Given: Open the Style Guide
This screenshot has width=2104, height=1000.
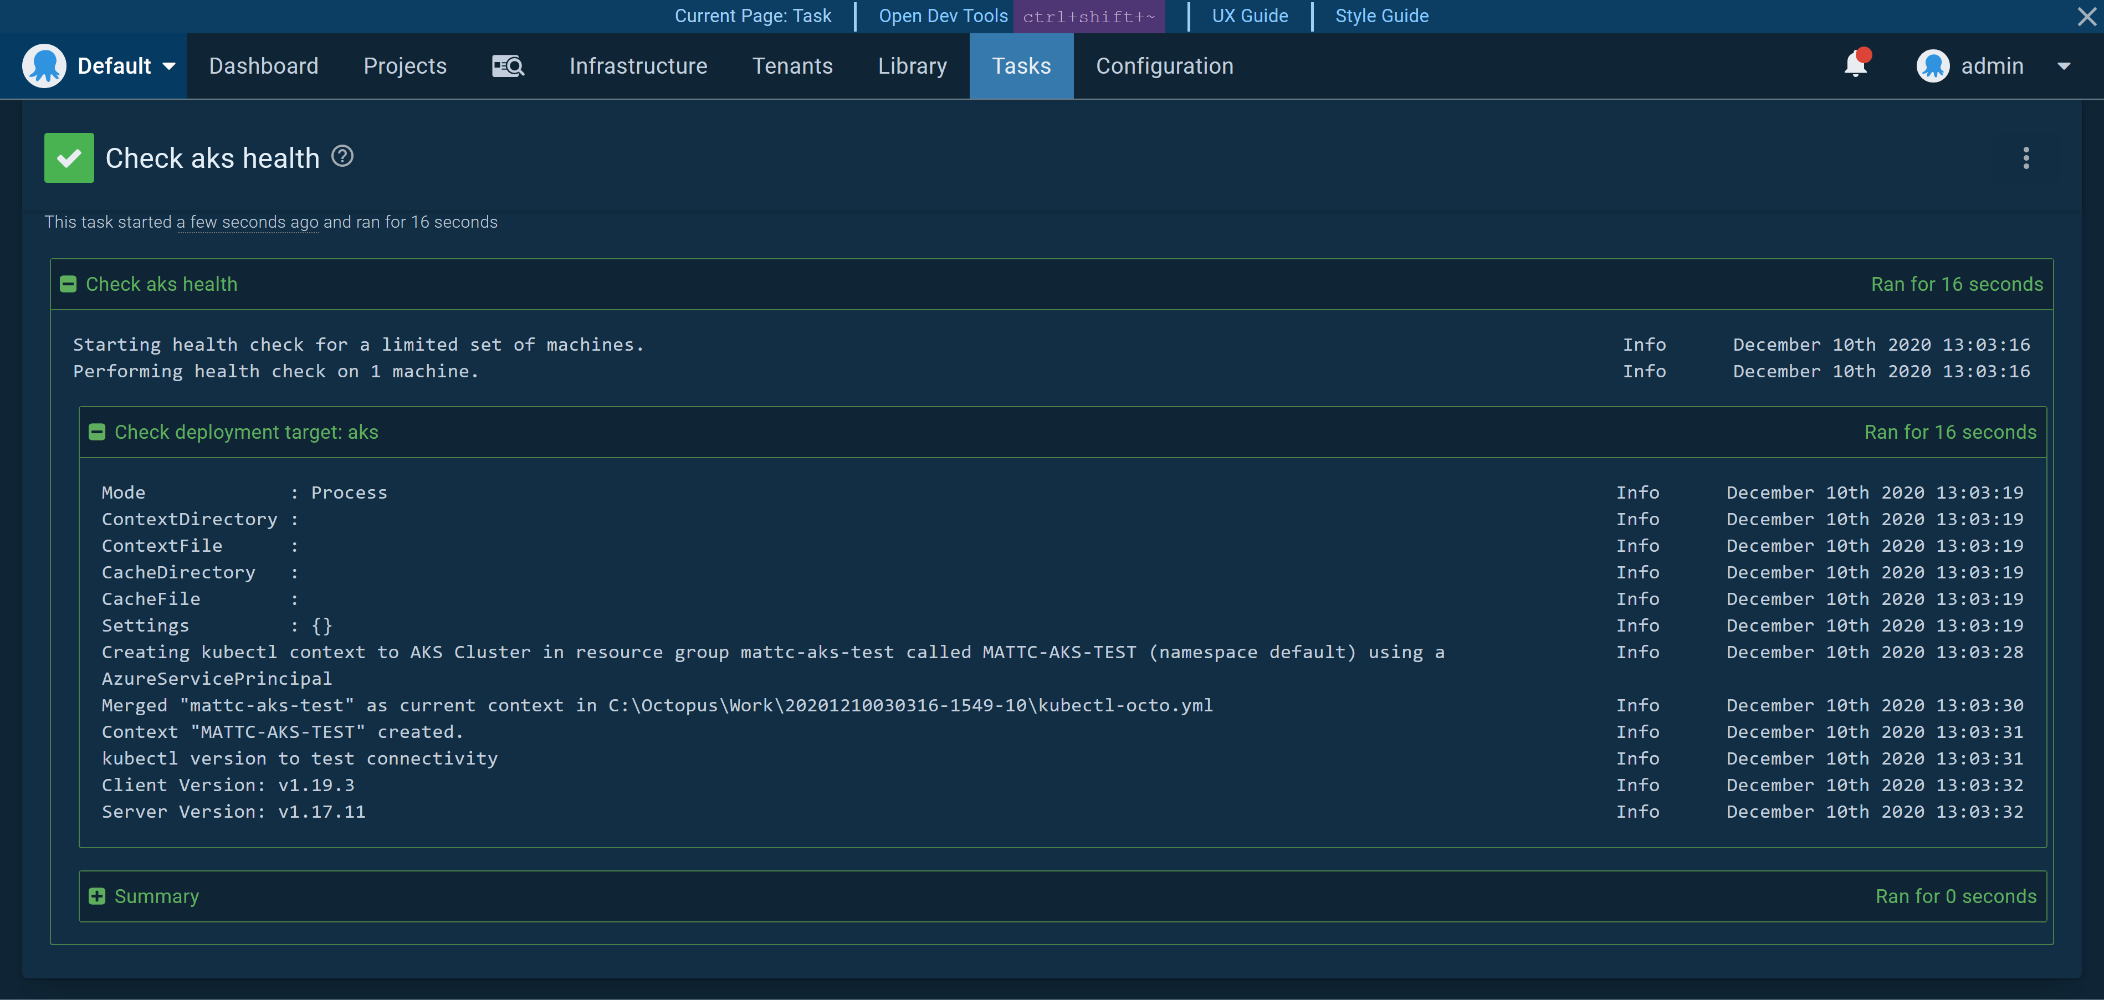Looking at the screenshot, I should (1380, 16).
